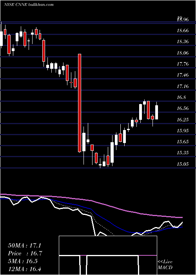Click the 16.56 price axis label
The width and height of the screenshot is (196, 275).
click(x=183, y=108)
